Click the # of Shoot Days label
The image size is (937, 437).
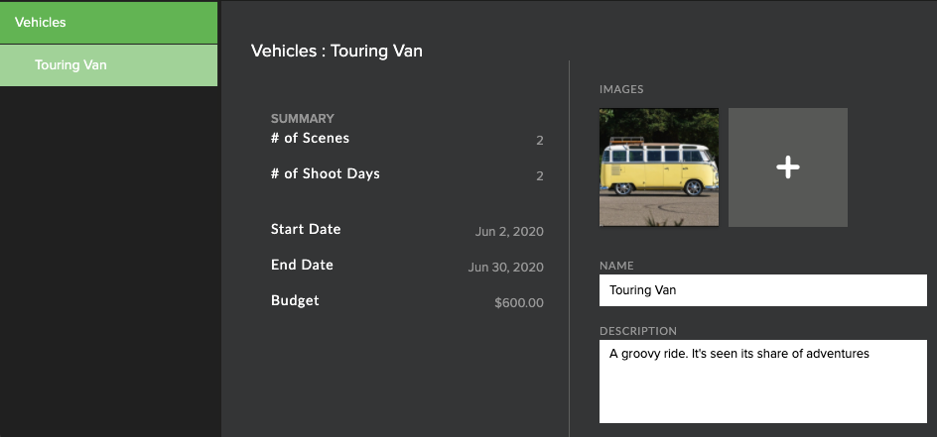coord(326,174)
